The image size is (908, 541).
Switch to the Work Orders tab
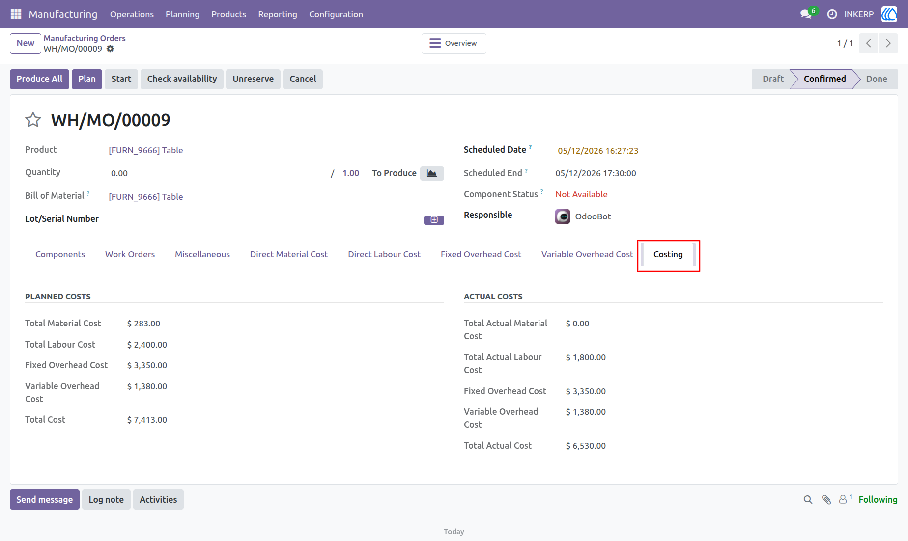(130, 254)
